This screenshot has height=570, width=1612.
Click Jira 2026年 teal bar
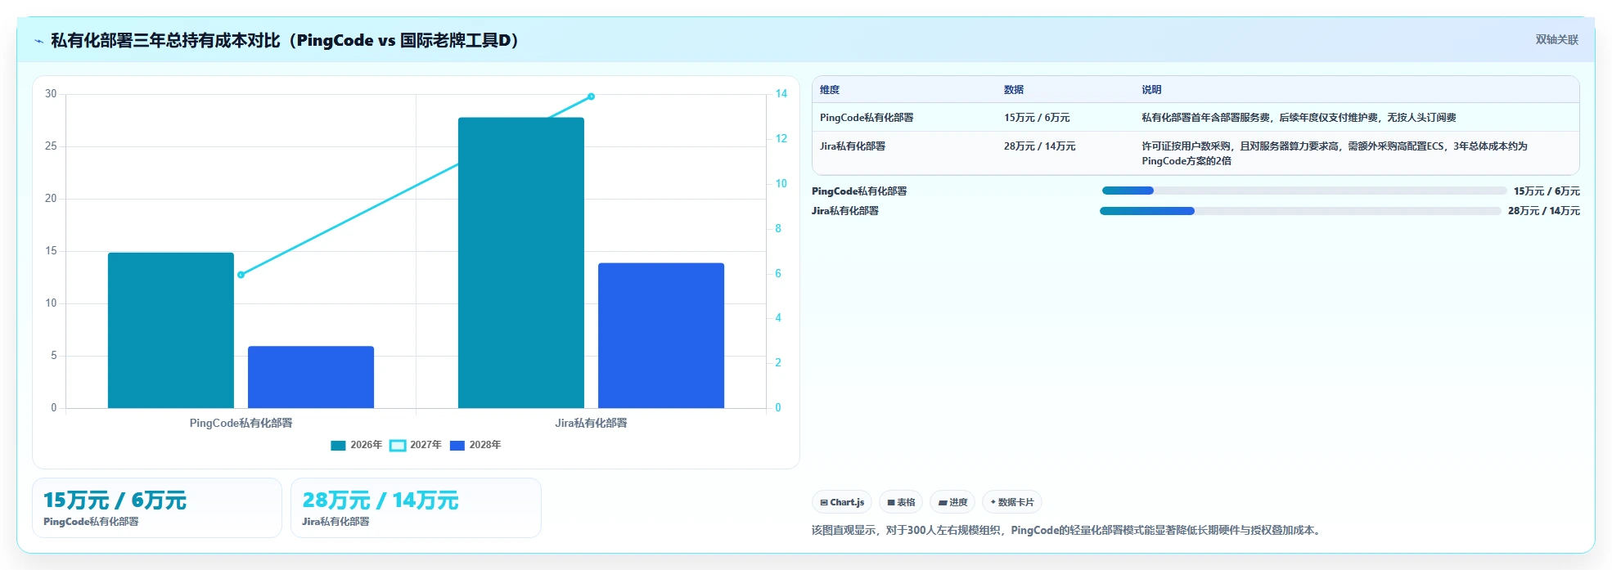[521, 263]
